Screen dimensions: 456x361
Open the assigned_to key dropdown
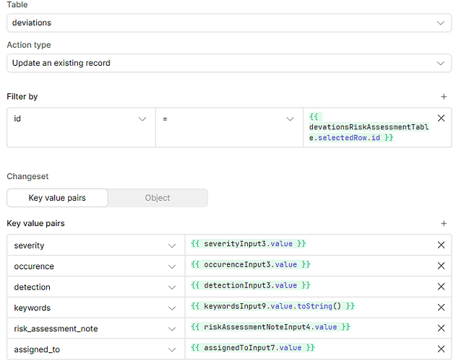coord(96,349)
